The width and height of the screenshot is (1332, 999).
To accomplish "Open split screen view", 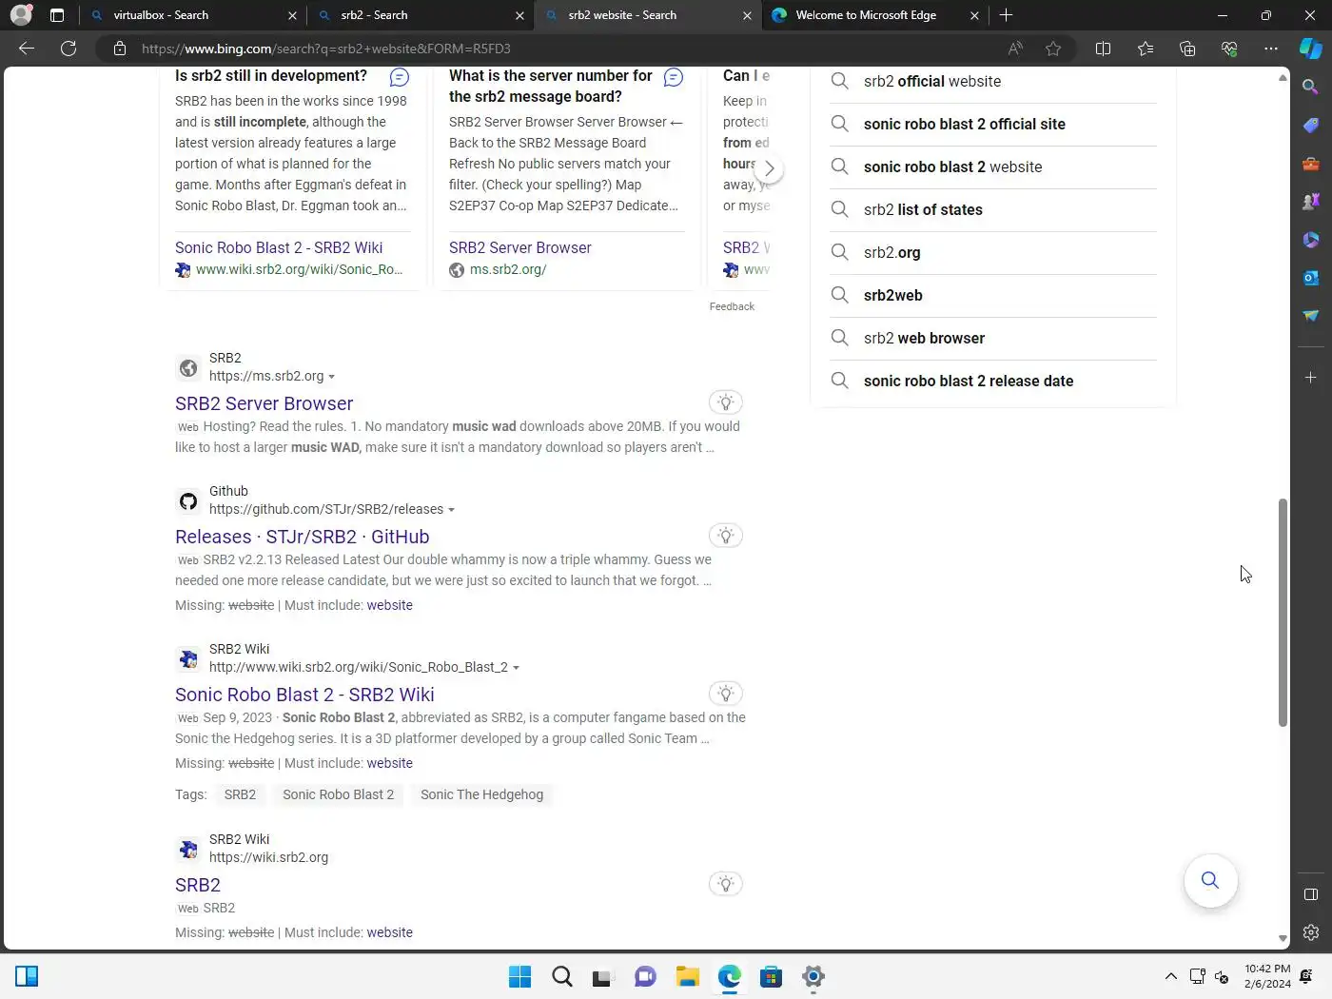I will point(1104,49).
